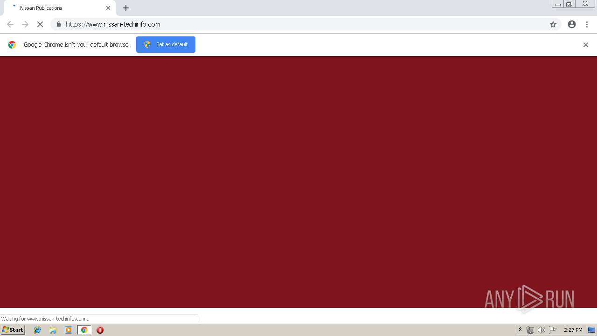Open Windows Explorer folder from taskbar
The height and width of the screenshot is (336, 597).
[x=53, y=330]
